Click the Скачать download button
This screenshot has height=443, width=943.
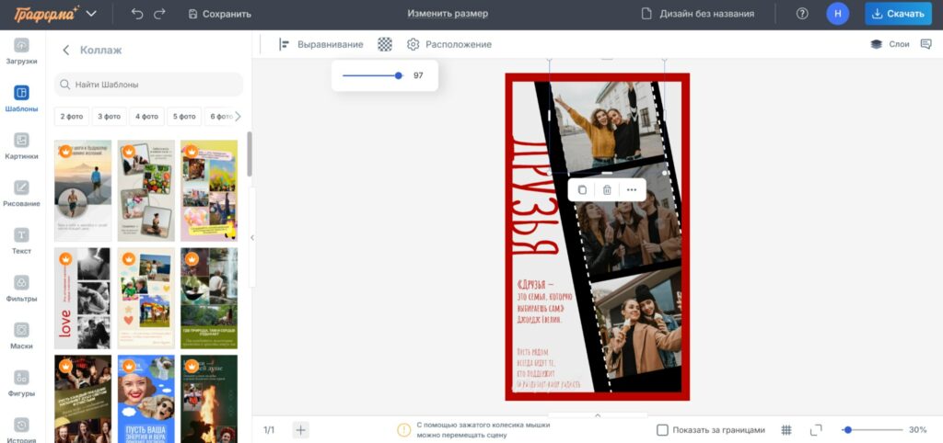(898, 13)
